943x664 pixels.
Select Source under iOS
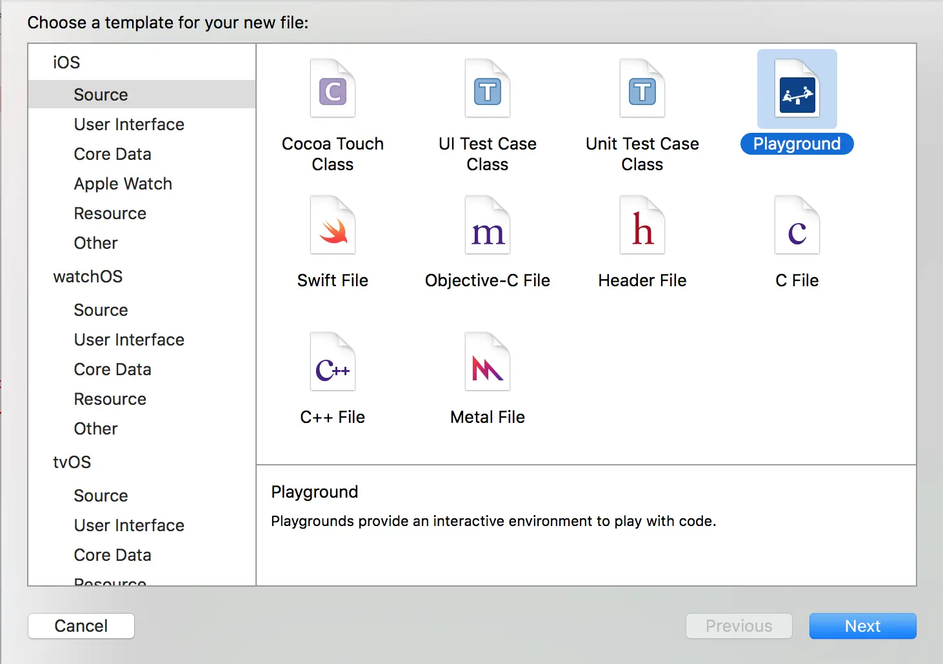point(142,94)
